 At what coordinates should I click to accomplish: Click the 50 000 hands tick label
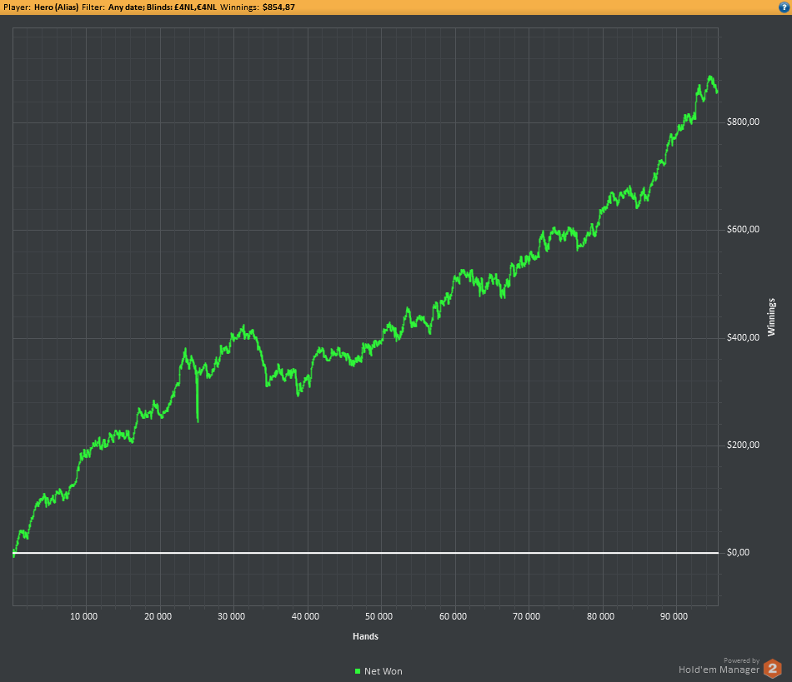[378, 616]
